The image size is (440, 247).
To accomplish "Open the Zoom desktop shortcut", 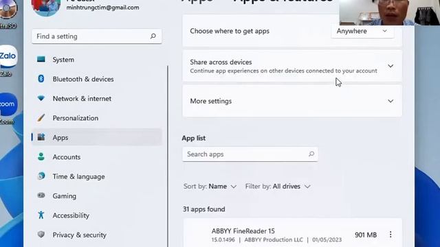I will 8,108.
